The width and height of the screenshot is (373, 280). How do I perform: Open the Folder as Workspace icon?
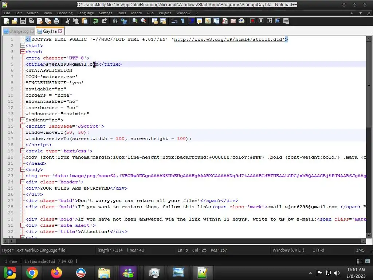point(233,21)
